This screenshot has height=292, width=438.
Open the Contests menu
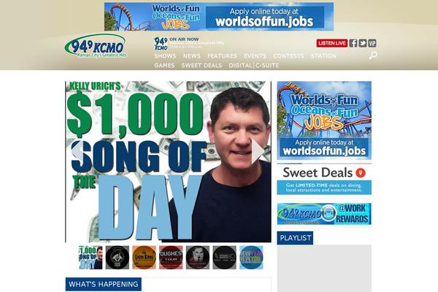pyautogui.click(x=288, y=56)
